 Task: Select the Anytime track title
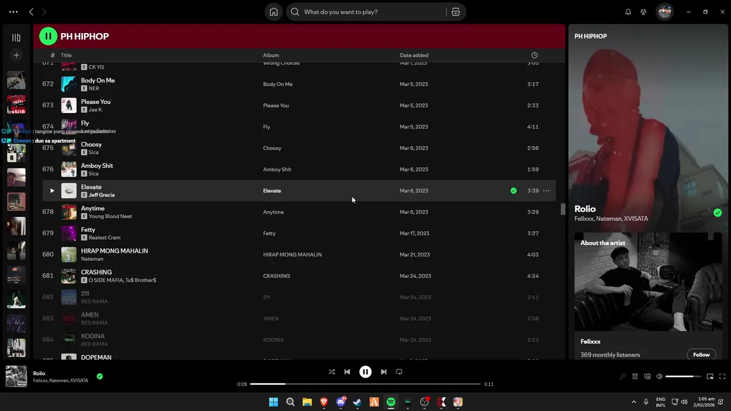[93, 208]
